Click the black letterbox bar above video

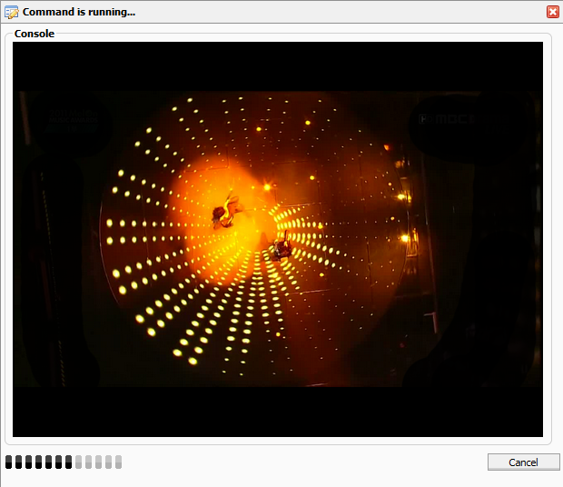(x=278, y=65)
